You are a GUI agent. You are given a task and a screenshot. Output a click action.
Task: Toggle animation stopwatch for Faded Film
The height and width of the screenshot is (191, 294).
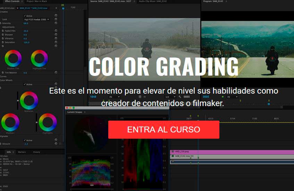tap(3, 31)
